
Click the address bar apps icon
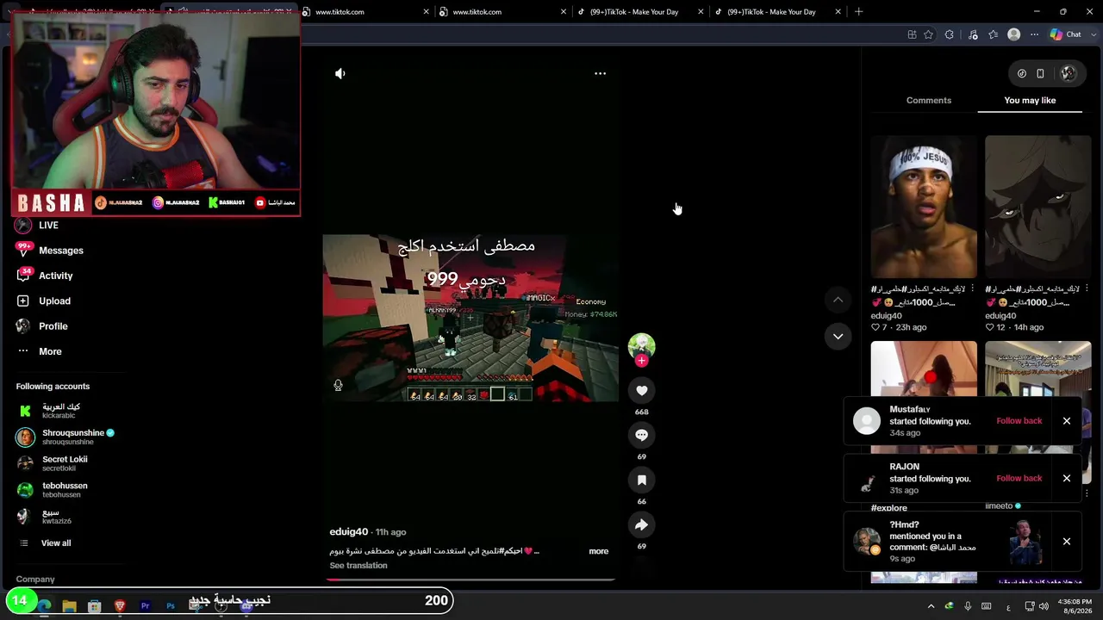[912, 34]
